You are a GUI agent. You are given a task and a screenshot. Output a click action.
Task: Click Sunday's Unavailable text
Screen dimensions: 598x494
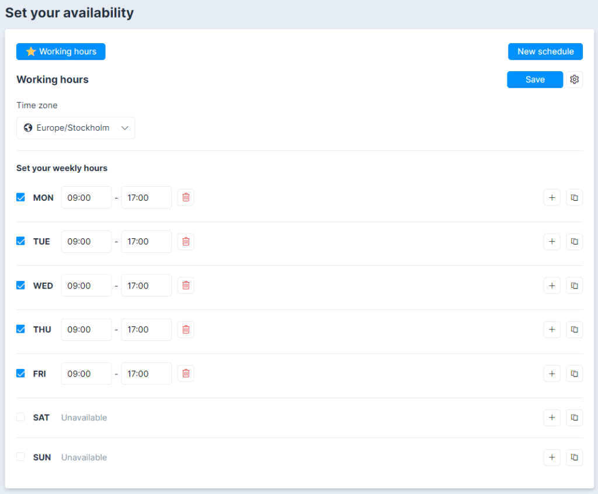pyautogui.click(x=84, y=457)
